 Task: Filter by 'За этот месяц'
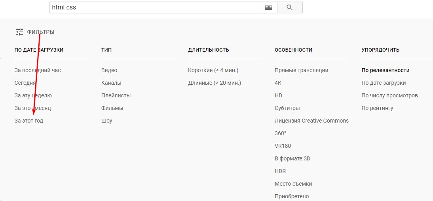[32, 108]
